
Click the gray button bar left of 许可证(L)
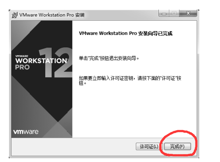pos(73,147)
